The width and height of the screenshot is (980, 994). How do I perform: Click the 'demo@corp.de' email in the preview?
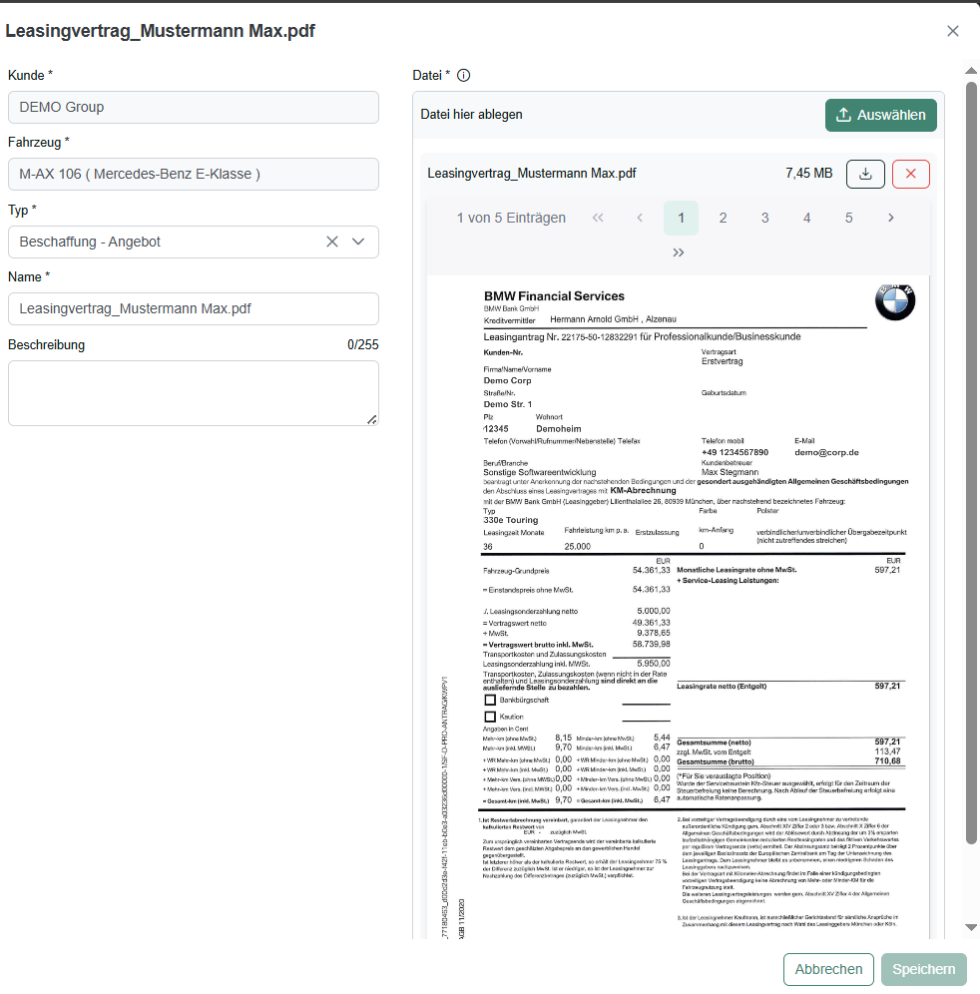[826, 453]
